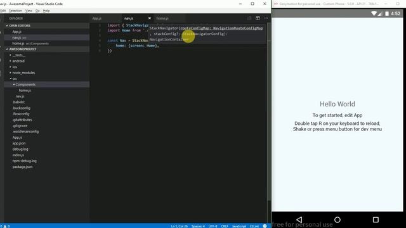Select home.js in Open Editors list

(18, 44)
